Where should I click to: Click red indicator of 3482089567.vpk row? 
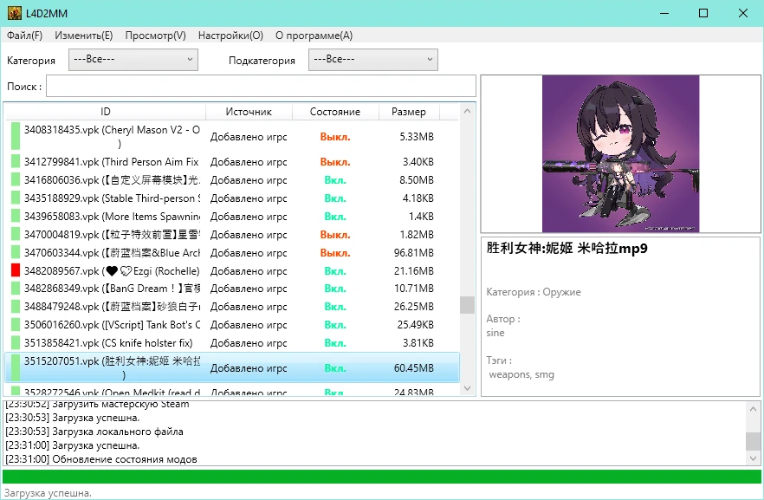(16, 270)
